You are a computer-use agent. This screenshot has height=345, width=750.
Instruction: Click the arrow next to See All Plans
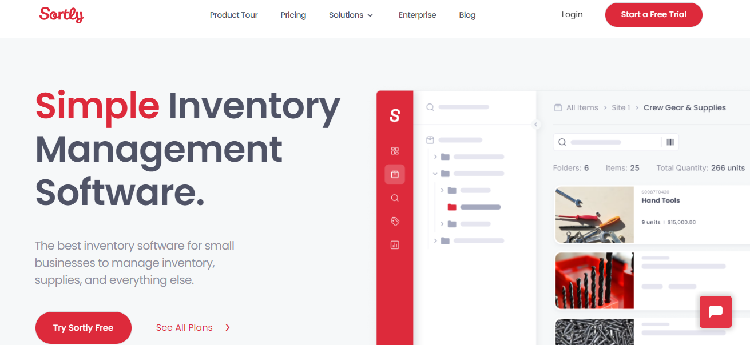point(228,327)
